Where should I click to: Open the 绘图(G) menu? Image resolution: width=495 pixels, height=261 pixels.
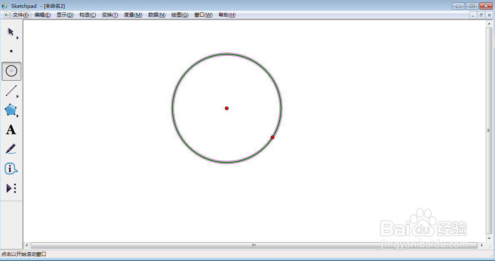tap(179, 15)
